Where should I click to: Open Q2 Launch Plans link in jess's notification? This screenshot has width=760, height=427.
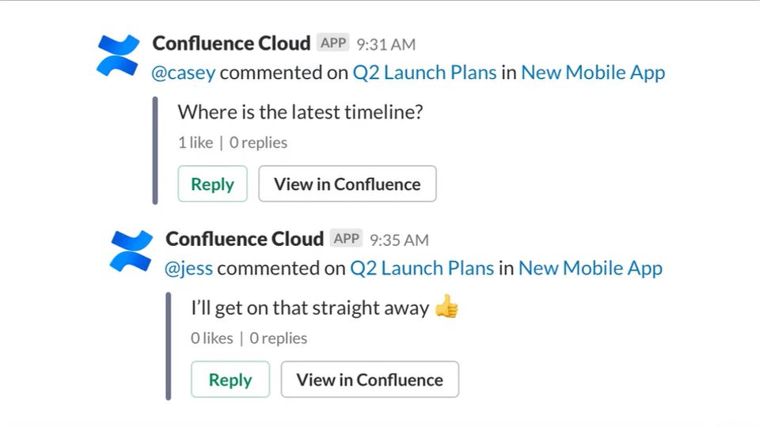click(422, 268)
